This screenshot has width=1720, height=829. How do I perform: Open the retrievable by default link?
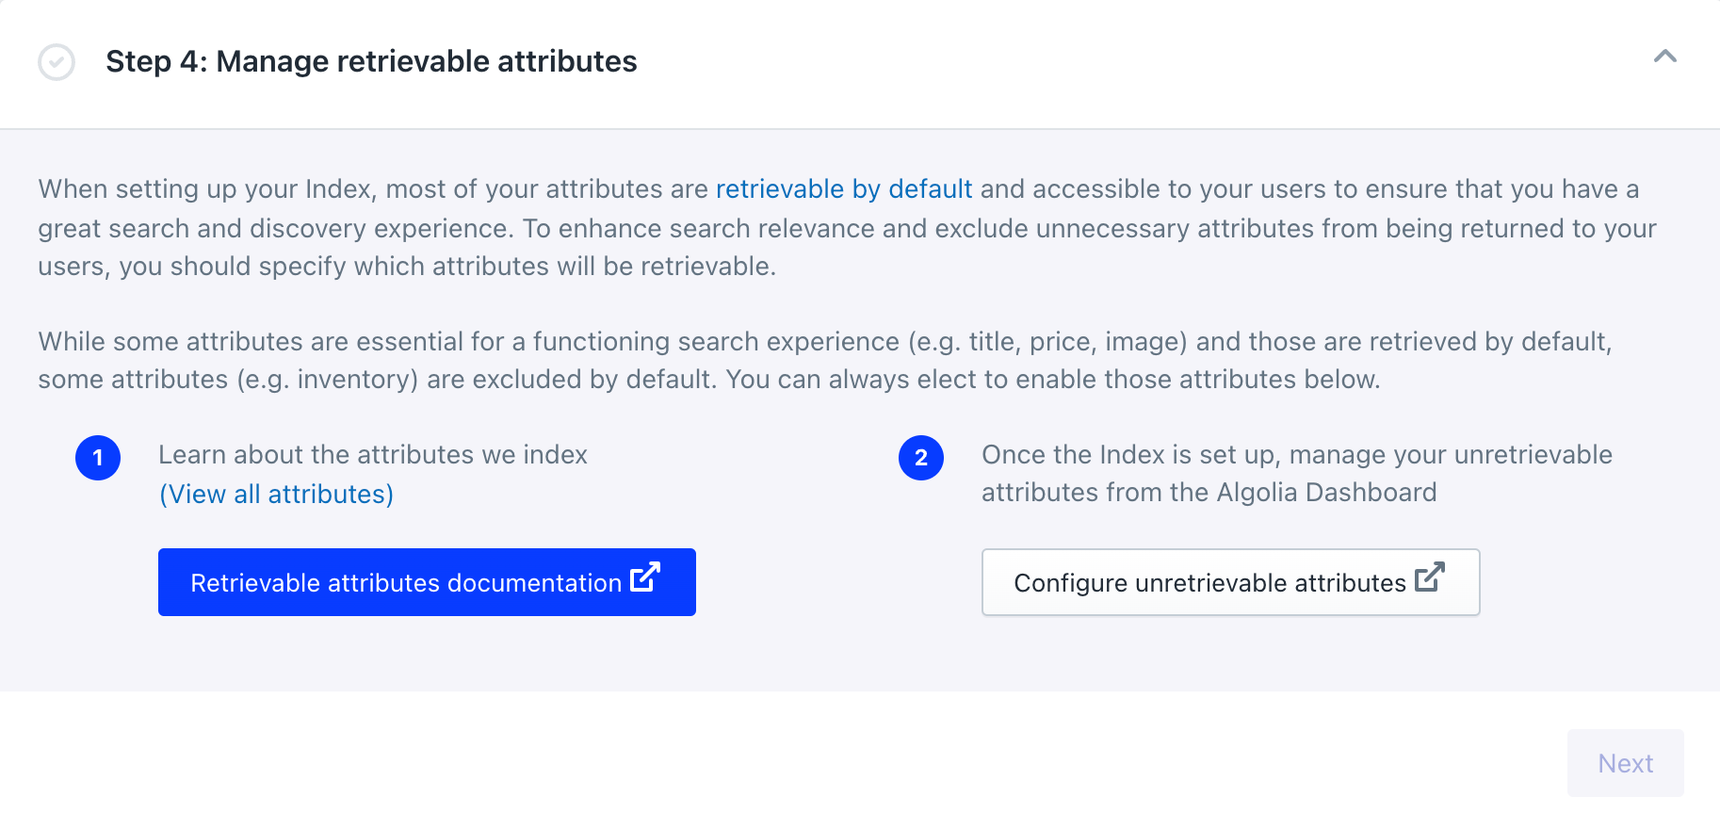click(844, 189)
